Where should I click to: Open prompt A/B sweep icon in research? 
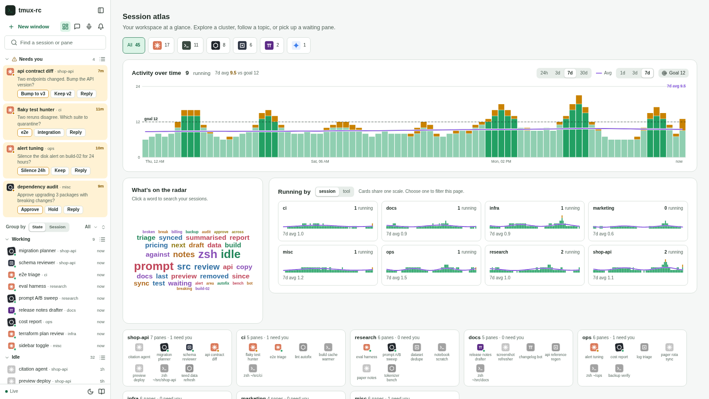coord(392,348)
